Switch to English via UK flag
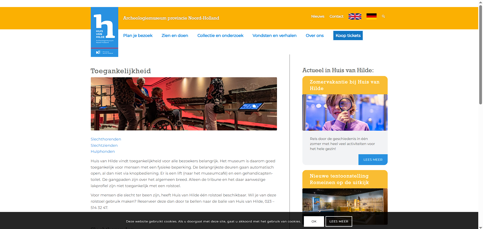This screenshot has width=483, height=229. click(355, 16)
